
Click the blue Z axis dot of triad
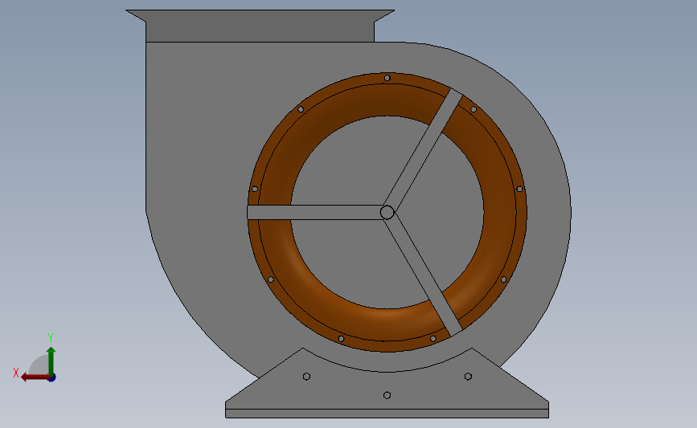pos(52,378)
